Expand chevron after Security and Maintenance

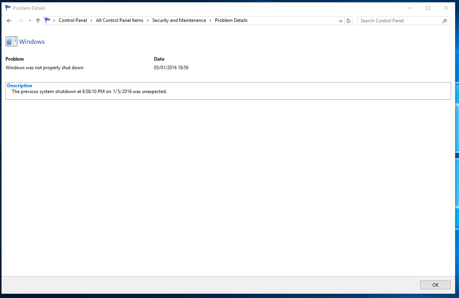pyautogui.click(x=210, y=20)
